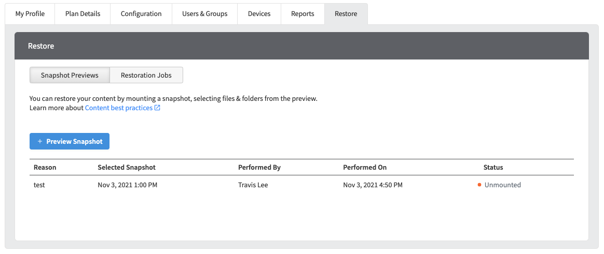
Task: Open the Users & Groups tab
Action: [204, 14]
